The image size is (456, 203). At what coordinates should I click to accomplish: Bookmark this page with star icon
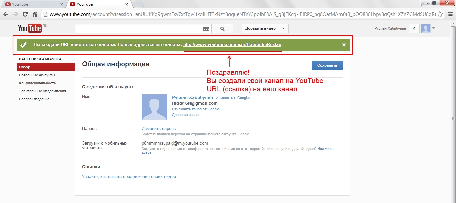[440, 14]
